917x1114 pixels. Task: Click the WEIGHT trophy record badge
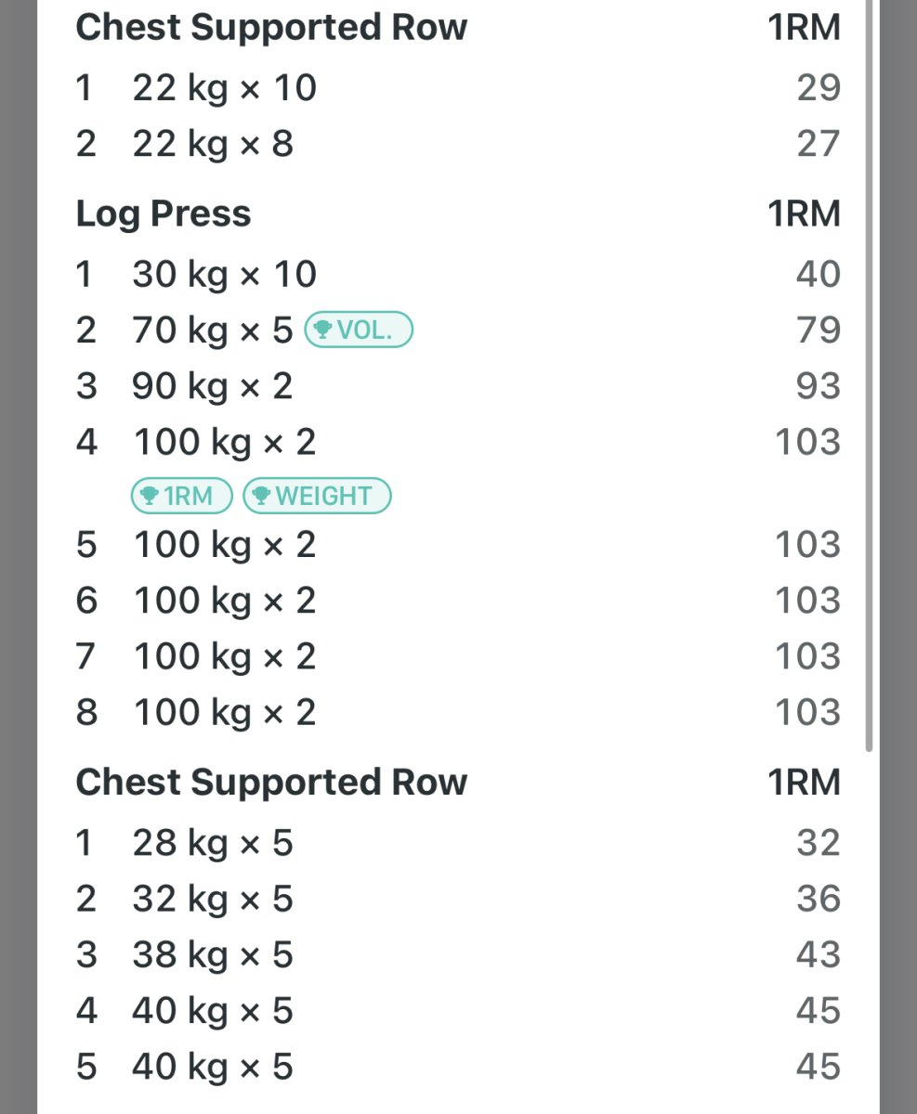click(317, 496)
